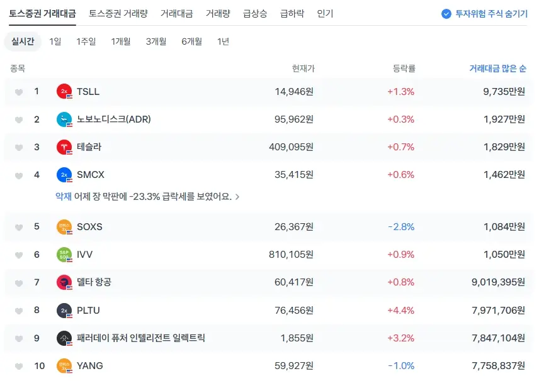
Task: Click the PLTU stock logo icon
Action: tap(64, 311)
